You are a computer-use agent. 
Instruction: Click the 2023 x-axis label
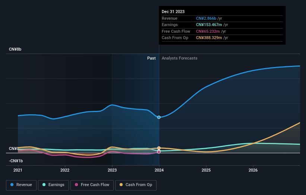(112, 170)
